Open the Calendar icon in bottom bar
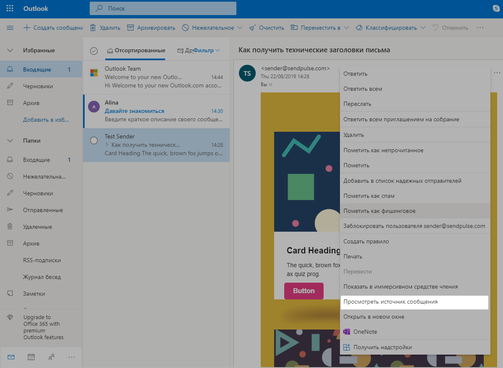The image size is (503, 368). 31,357
